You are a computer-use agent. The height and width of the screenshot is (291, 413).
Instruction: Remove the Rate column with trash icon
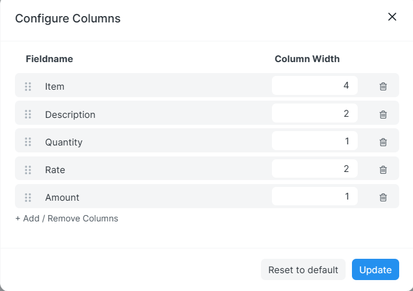tap(383, 170)
